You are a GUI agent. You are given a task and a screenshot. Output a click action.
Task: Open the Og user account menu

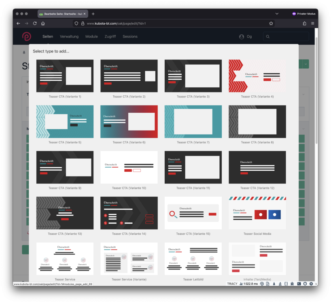pyautogui.click(x=245, y=37)
